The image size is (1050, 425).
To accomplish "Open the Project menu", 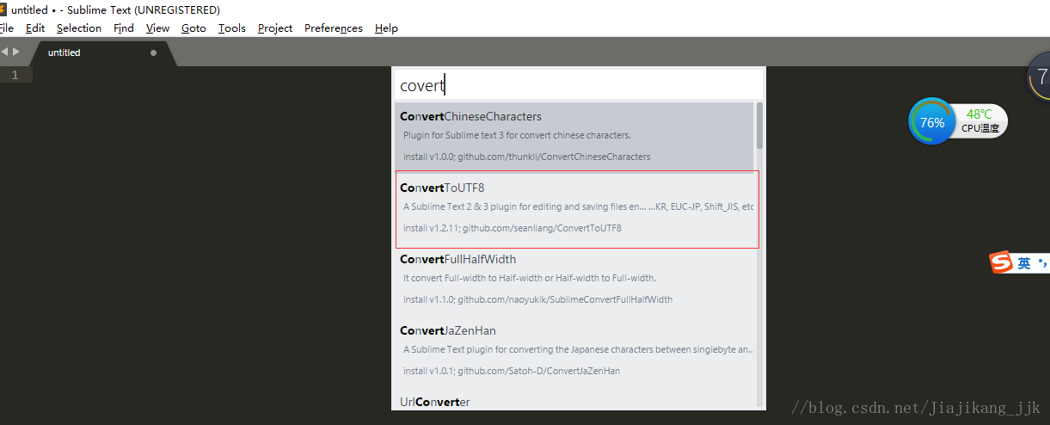I will (275, 28).
